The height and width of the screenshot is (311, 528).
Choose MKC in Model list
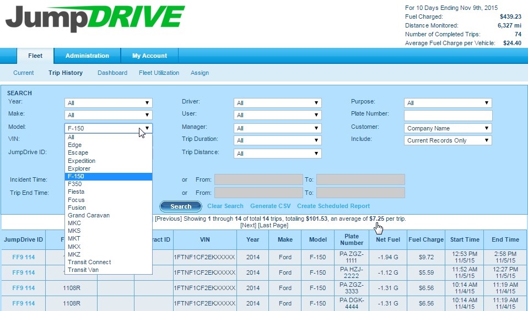(109, 223)
